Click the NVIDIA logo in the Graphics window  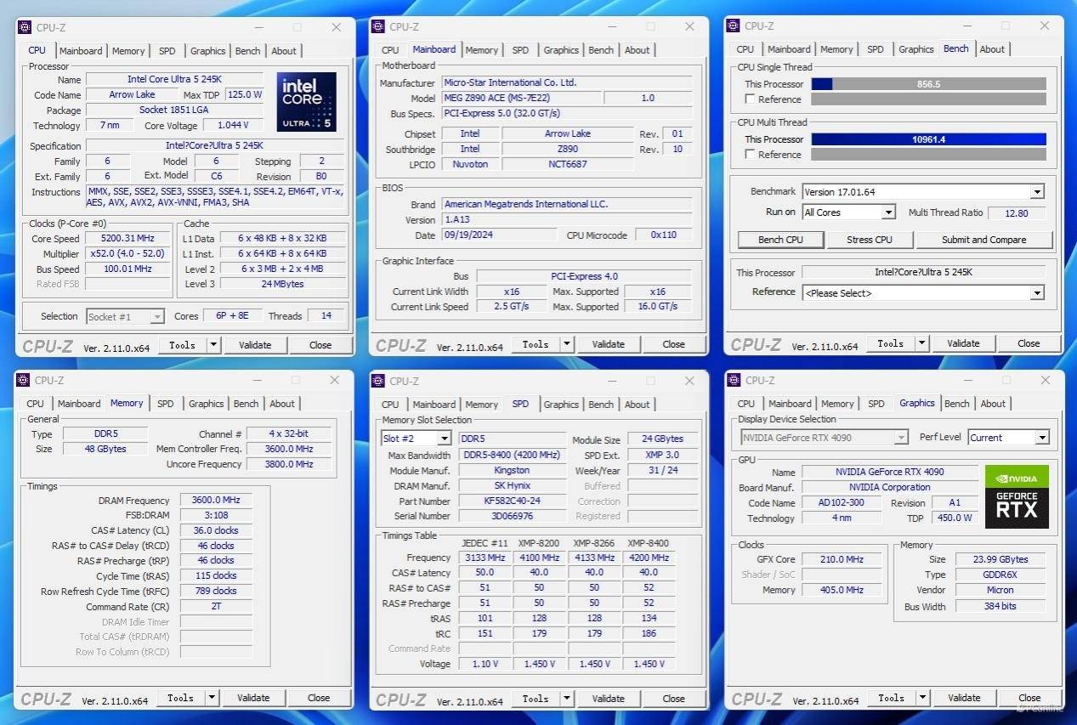click(x=1017, y=476)
